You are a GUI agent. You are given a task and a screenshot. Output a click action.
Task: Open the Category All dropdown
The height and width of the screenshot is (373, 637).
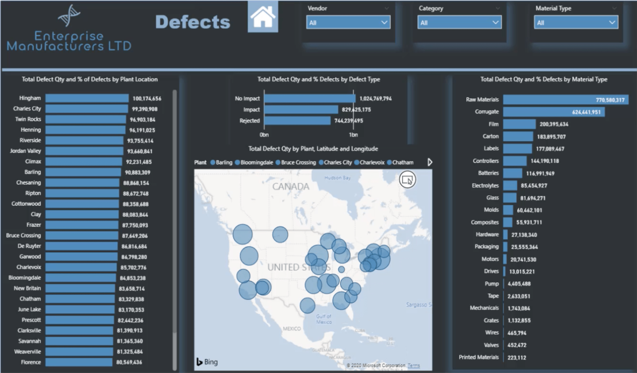460,22
